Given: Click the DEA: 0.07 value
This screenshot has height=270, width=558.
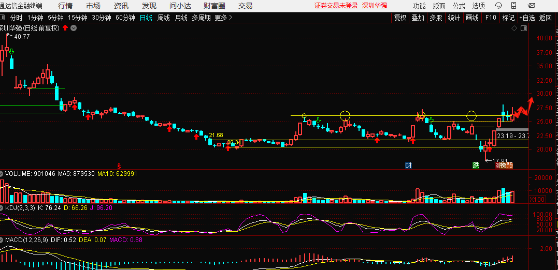Looking at the screenshot, I should click(93, 240).
